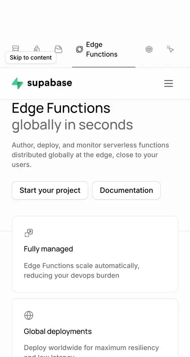Screen dimensions: 190x357
Task: Select the Edge Functions tab
Action: (104, 50)
